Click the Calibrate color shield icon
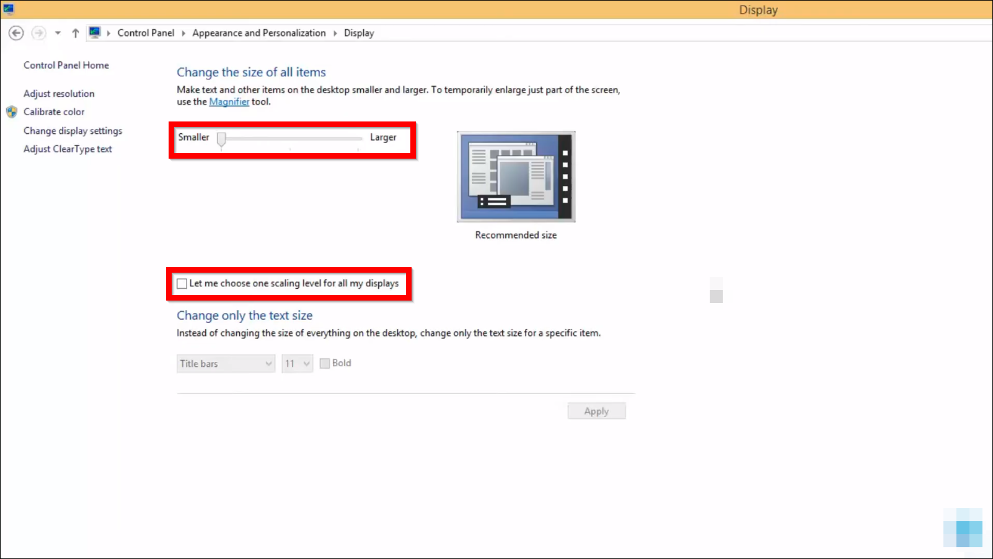 coord(11,112)
